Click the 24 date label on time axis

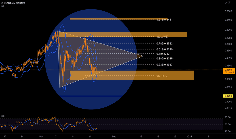(22, 136)
